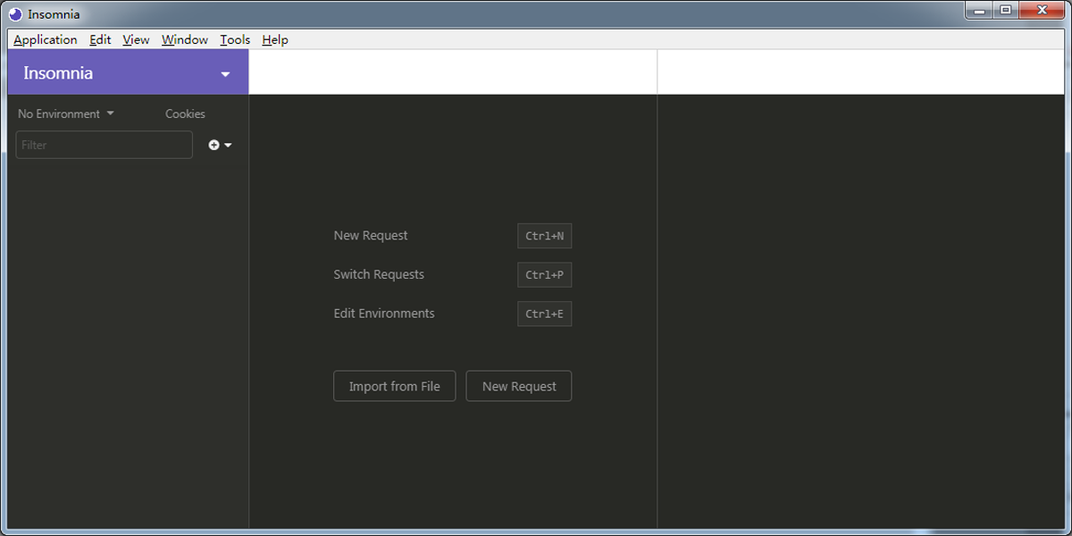Click the New Request button
1072x536 pixels.
coord(519,386)
